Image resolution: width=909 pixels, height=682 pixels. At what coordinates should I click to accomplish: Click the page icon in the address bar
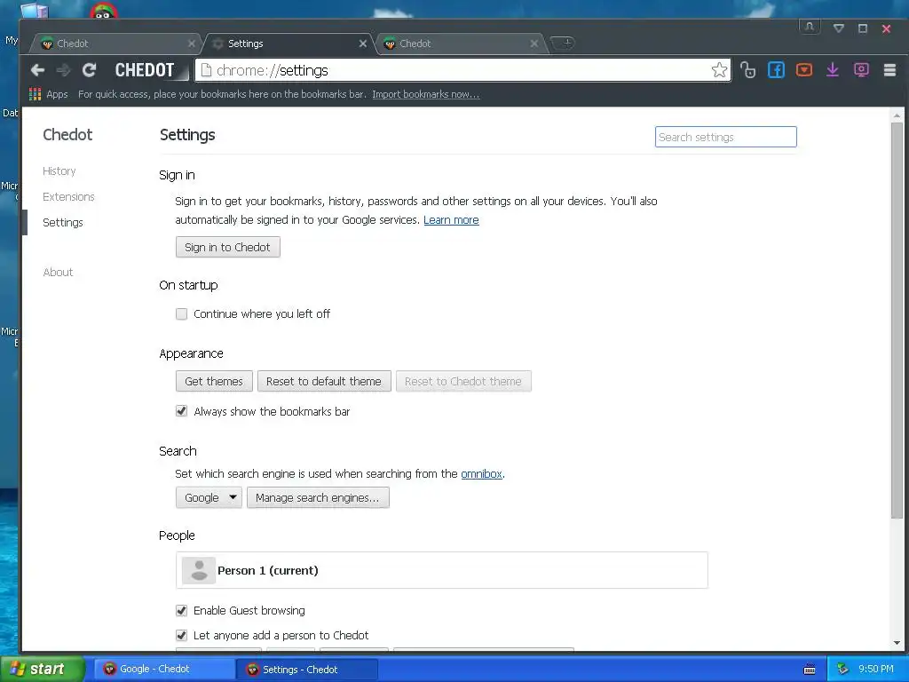point(206,70)
